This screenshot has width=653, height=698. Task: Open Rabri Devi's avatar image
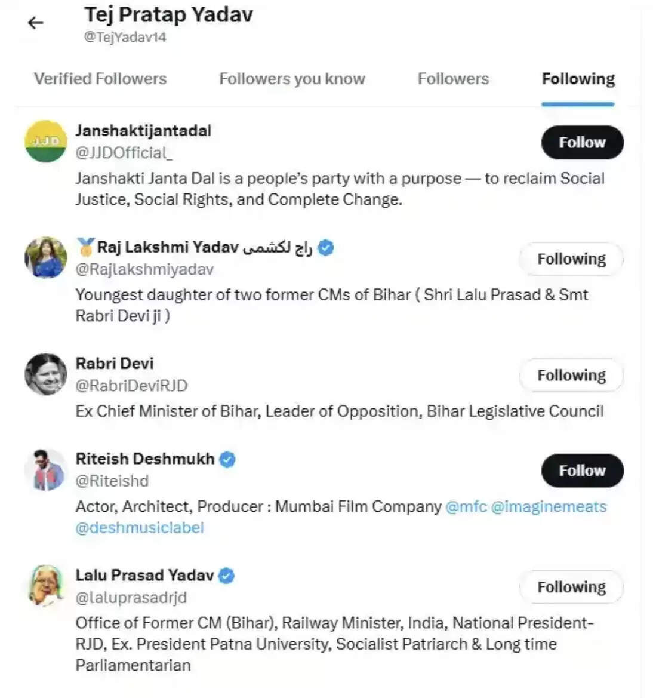pyautogui.click(x=46, y=374)
